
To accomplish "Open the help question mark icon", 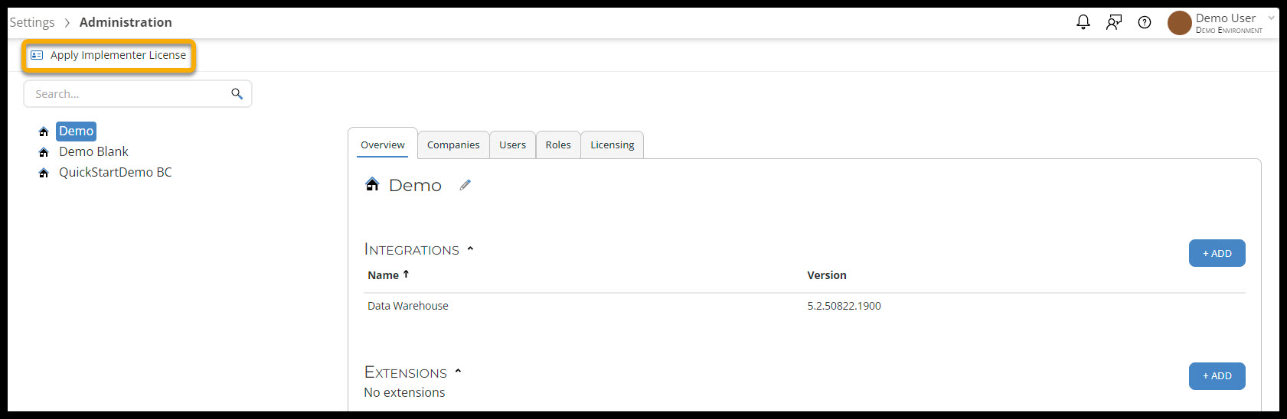I will click(x=1145, y=22).
